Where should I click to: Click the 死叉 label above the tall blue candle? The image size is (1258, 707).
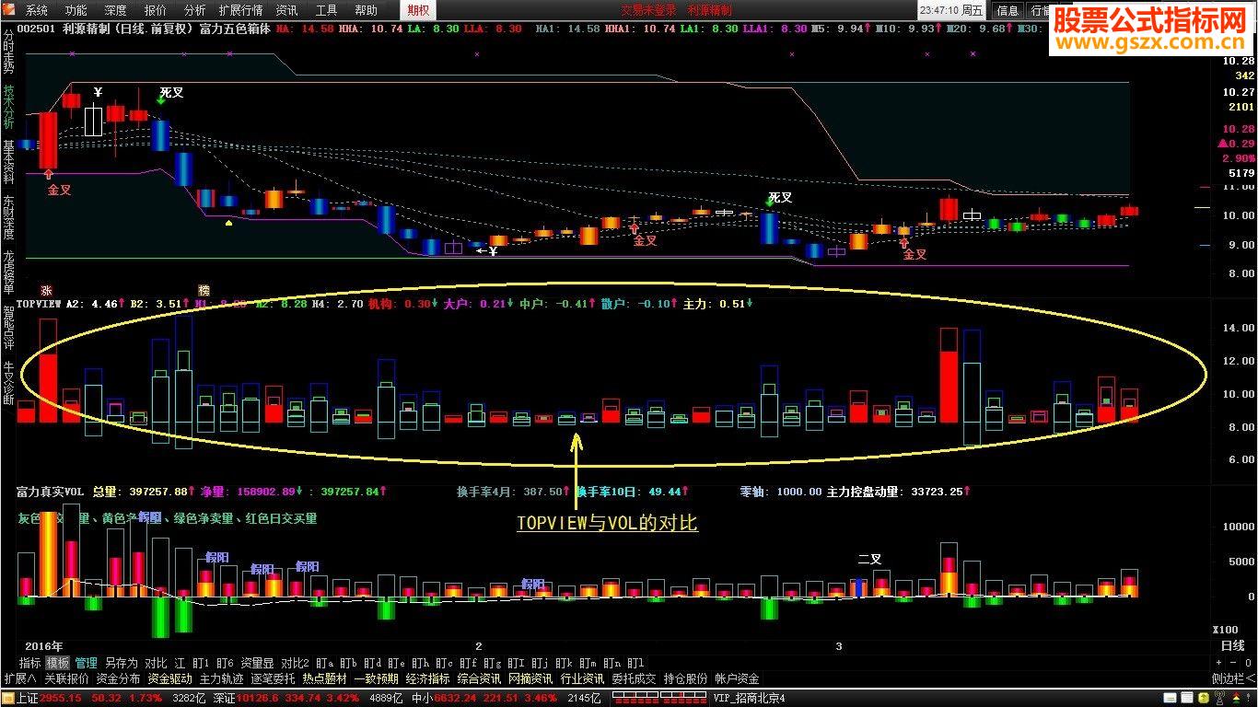click(780, 197)
